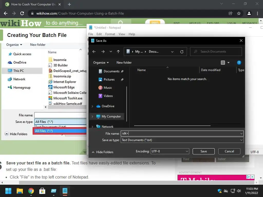Image resolution: width=263 pixels, height=197 pixels.
Task: Open taskbar clock and date
Action: (x=252, y=191)
